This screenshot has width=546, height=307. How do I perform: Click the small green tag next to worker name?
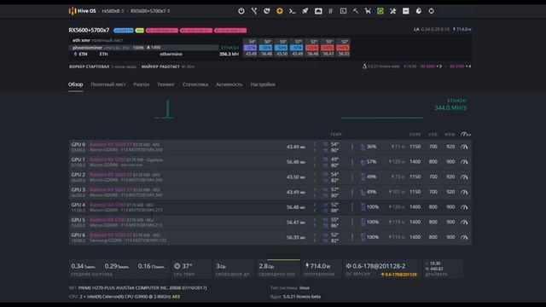pyautogui.click(x=139, y=31)
